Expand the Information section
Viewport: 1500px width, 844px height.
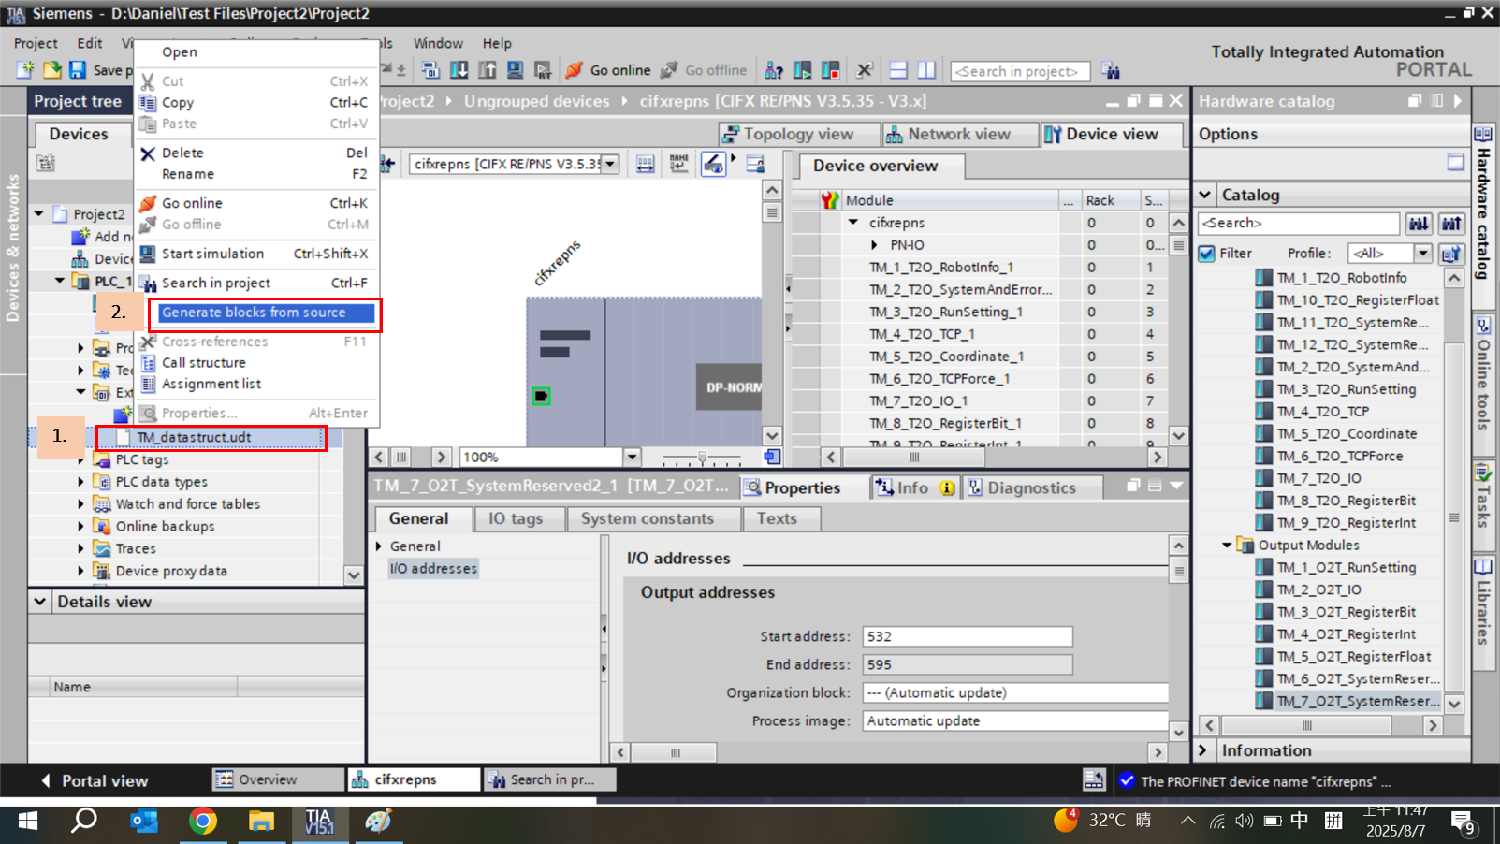pyautogui.click(x=1204, y=750)
